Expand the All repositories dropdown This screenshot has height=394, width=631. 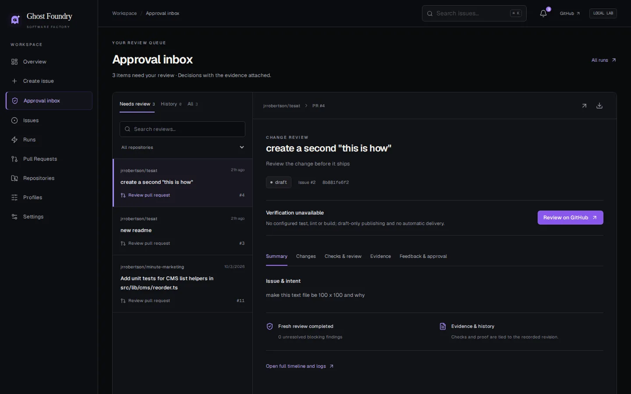coord(182,148)
